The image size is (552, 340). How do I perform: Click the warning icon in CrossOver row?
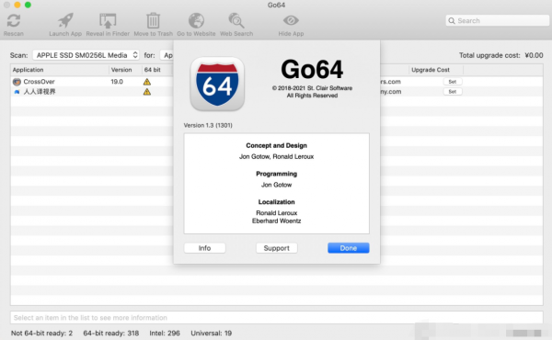[147, 82]
